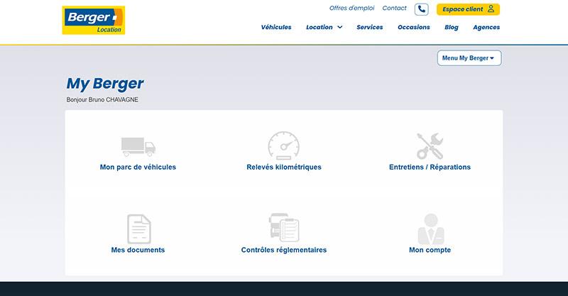This screenshot has height=296, width=568.
Task: Open the Blog page
Action: [452, 27]
